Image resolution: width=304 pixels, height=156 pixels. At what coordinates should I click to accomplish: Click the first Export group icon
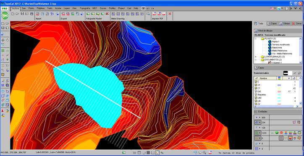[63, 14]
